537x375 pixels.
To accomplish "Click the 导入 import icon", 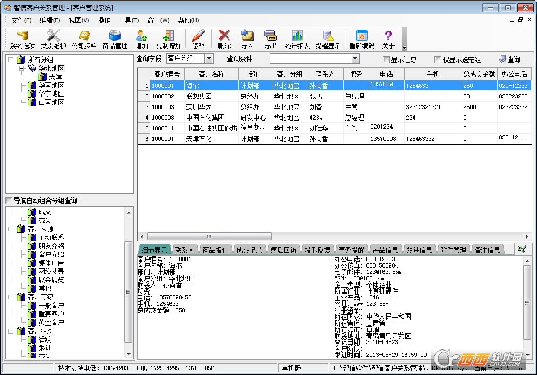I will pyautogui.click(x=247, y=39).
